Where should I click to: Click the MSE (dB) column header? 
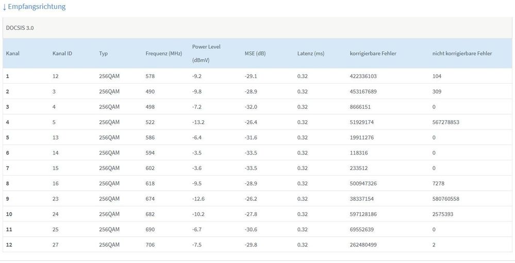click(x=255, y=53)
